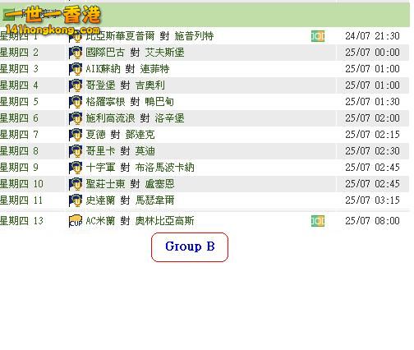Click match number 星期四 4
The image size is (414, 350).
coord(19,85)
